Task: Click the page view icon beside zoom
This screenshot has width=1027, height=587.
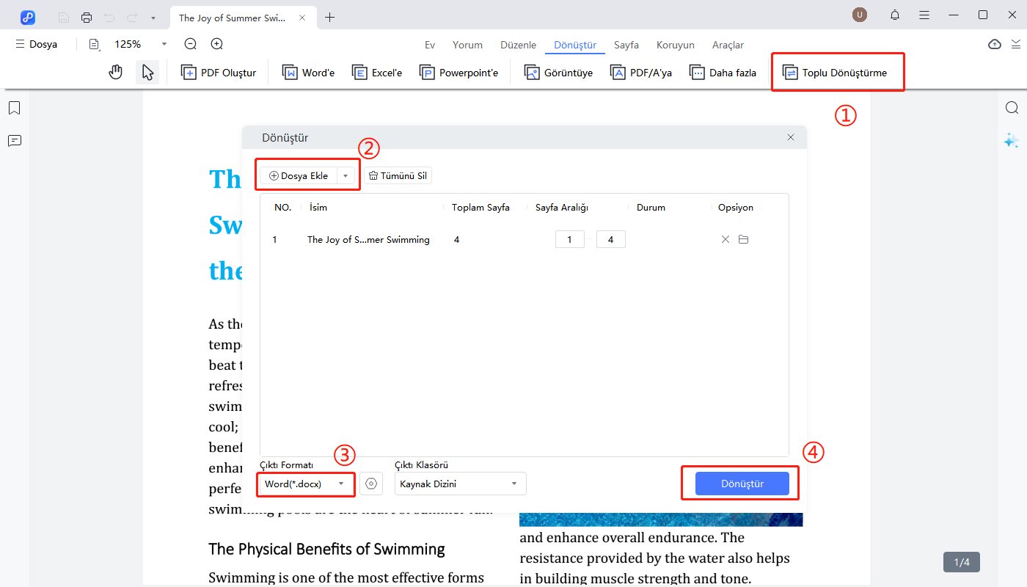Action: click(x=94, y=44)
